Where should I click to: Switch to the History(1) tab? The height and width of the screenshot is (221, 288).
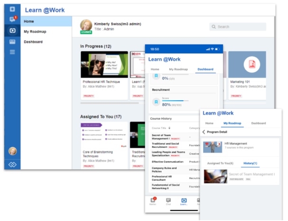tap(250, 163)
